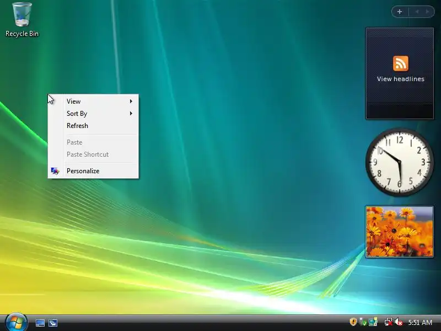The width and height of the screenshot is (441, 331).
Task: Click the green checkmark tray icon
Action: [363, 322]
